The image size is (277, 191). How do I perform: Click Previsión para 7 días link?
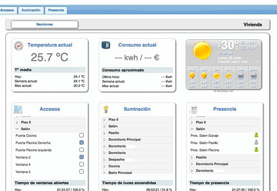click(232, 62)
